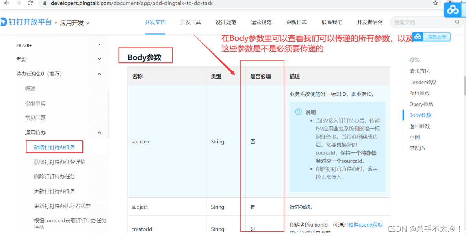Click the browser address bar URL
The image size is (466, 236).
tap(132, 4)
